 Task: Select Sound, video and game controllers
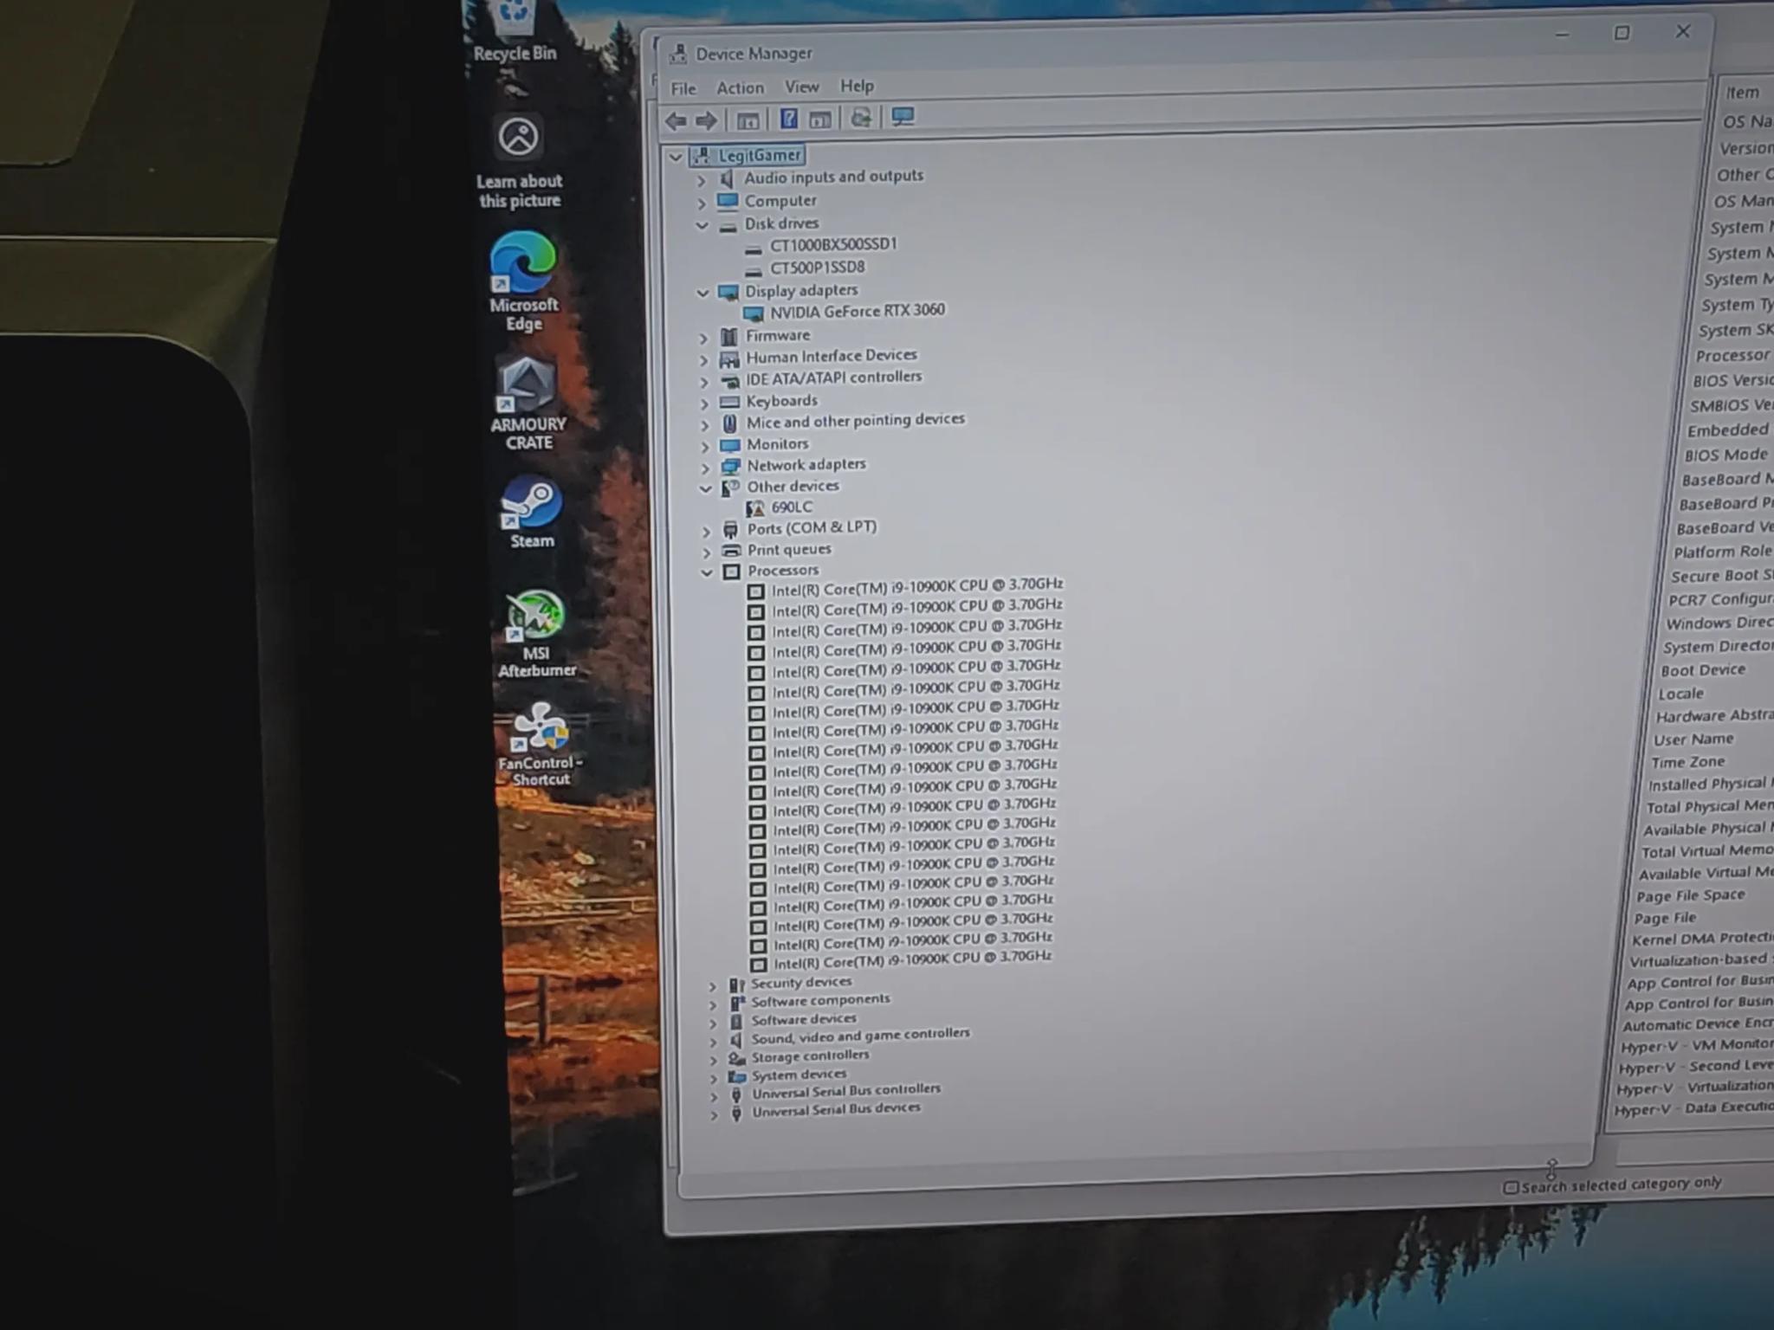click(860, 1036)
